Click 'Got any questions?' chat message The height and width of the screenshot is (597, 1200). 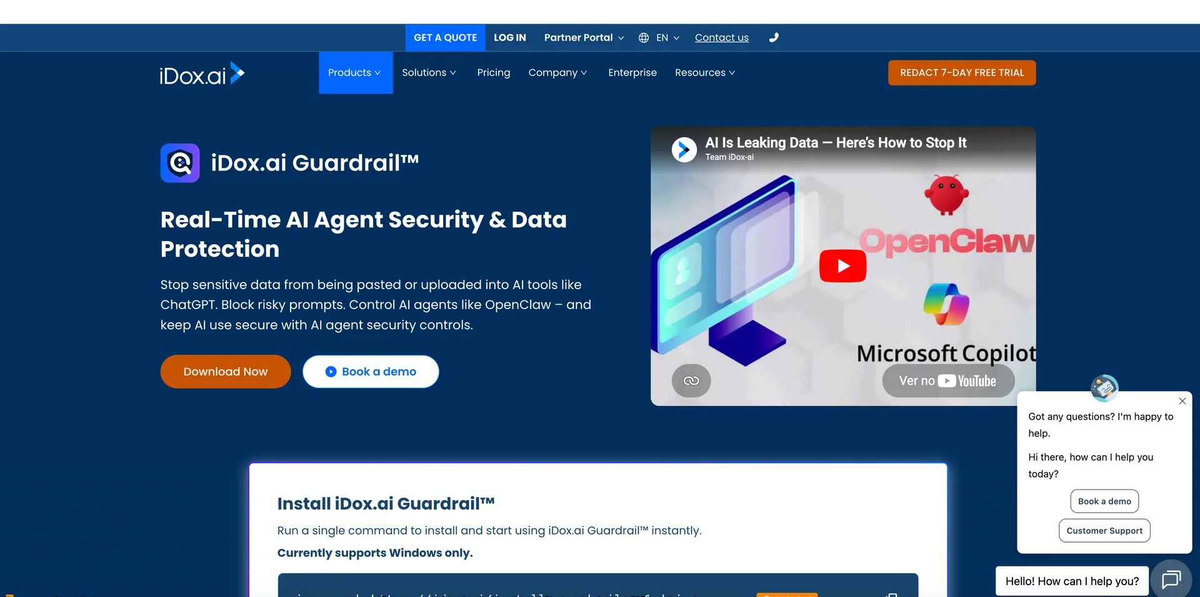click(1101, 425)
